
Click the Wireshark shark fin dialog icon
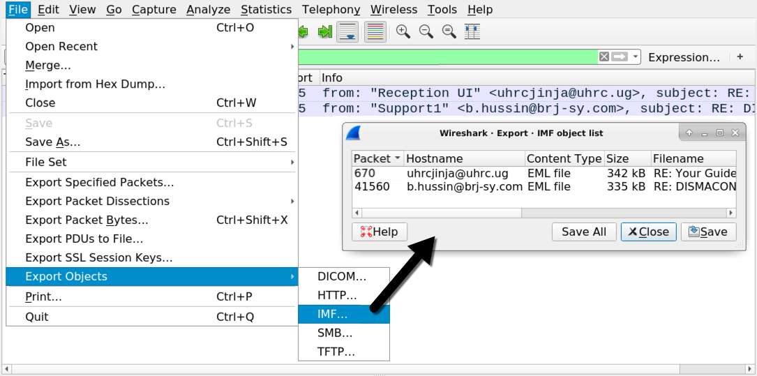click(354, 133)
